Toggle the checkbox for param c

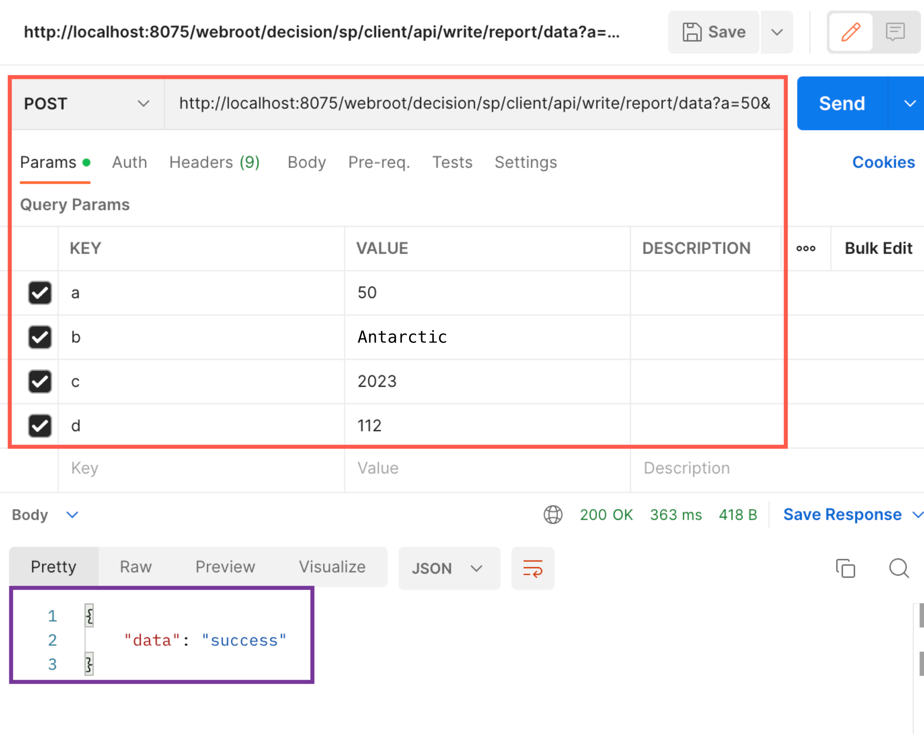tap(40, 382)
